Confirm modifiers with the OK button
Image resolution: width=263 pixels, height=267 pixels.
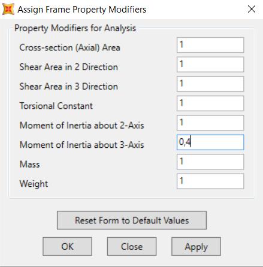point(67,247)
